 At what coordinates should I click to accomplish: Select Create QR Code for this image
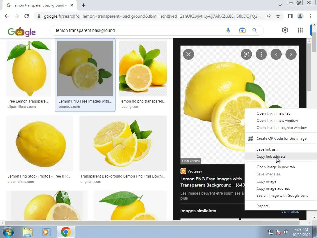(x=280, y=139)
